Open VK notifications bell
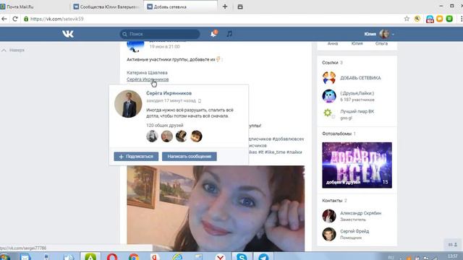This screenshot has width=463, height=260. click(213, 34)
